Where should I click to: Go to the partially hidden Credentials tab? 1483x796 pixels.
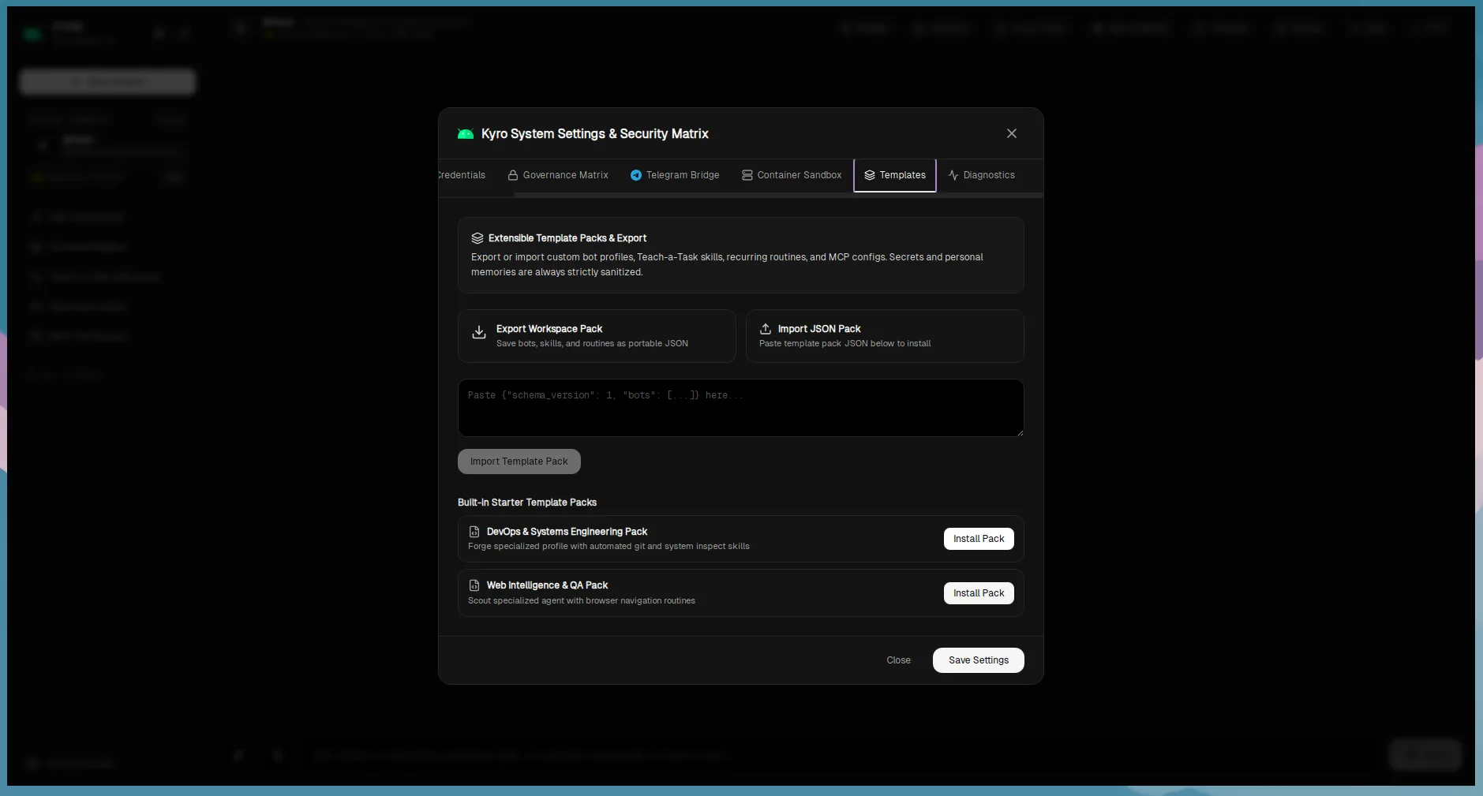click(463, 175)
